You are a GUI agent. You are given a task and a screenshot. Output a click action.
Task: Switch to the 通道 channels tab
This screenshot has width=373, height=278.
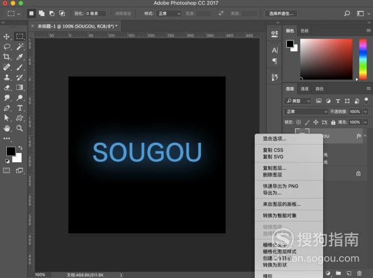pos(305,89)
